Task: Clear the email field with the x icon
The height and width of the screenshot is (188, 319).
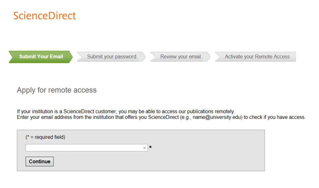Action: [x=145, y=148]
